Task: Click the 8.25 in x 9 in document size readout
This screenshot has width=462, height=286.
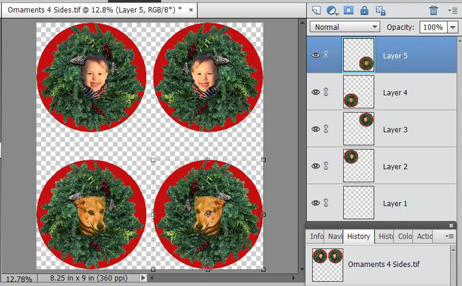Action: pyautogui.click(x=89, y=278)
